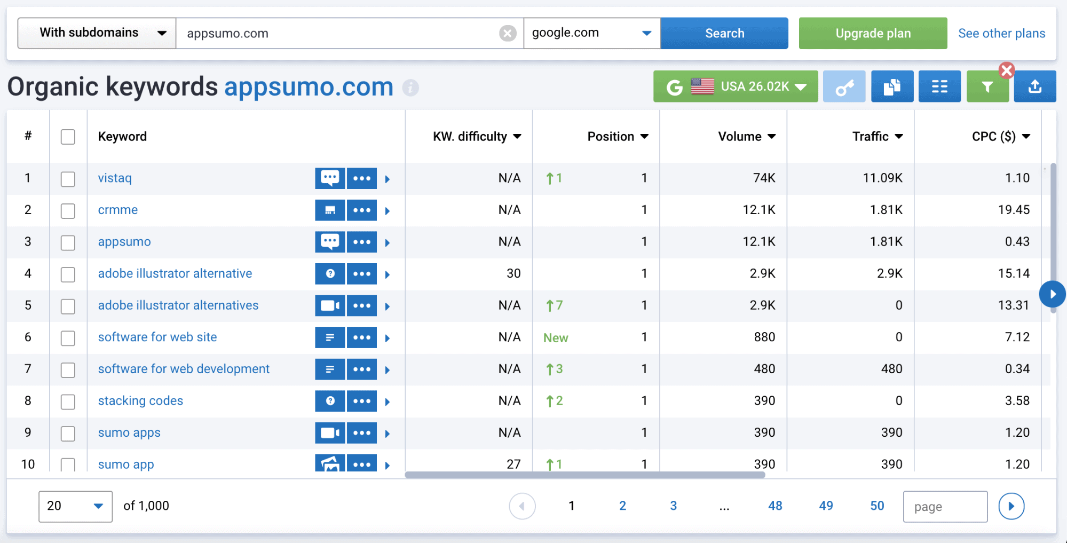Viewport: 1067px width, 543px height.
Task: Toggle the select-all header checkbox
Action: 68,137
